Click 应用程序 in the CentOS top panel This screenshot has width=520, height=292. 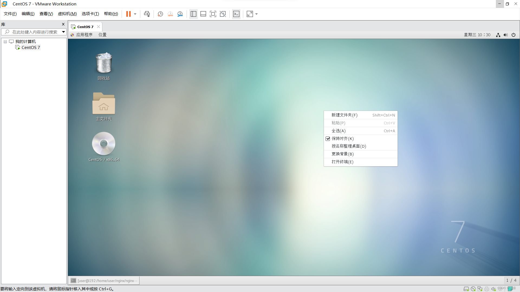pos(84,35)
